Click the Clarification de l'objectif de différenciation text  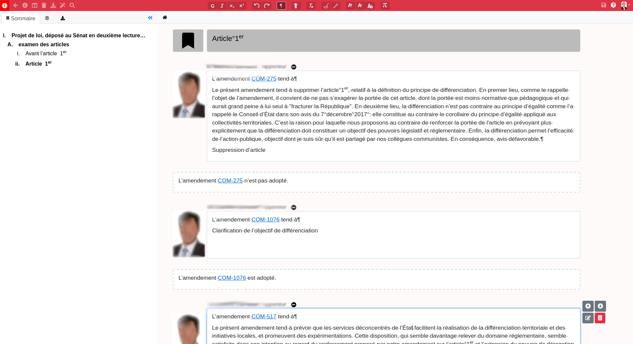click(265, 231)
